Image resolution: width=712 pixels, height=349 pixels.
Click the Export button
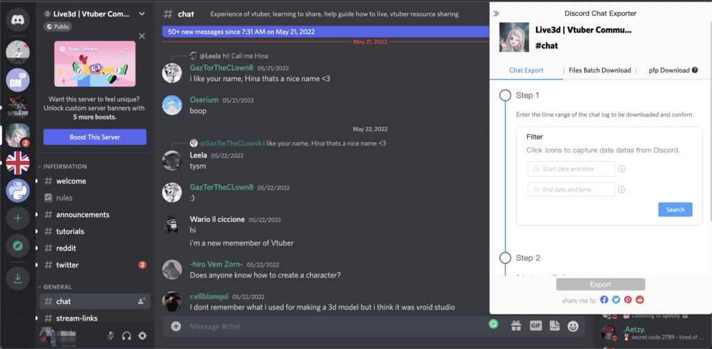tap(600, 284)
